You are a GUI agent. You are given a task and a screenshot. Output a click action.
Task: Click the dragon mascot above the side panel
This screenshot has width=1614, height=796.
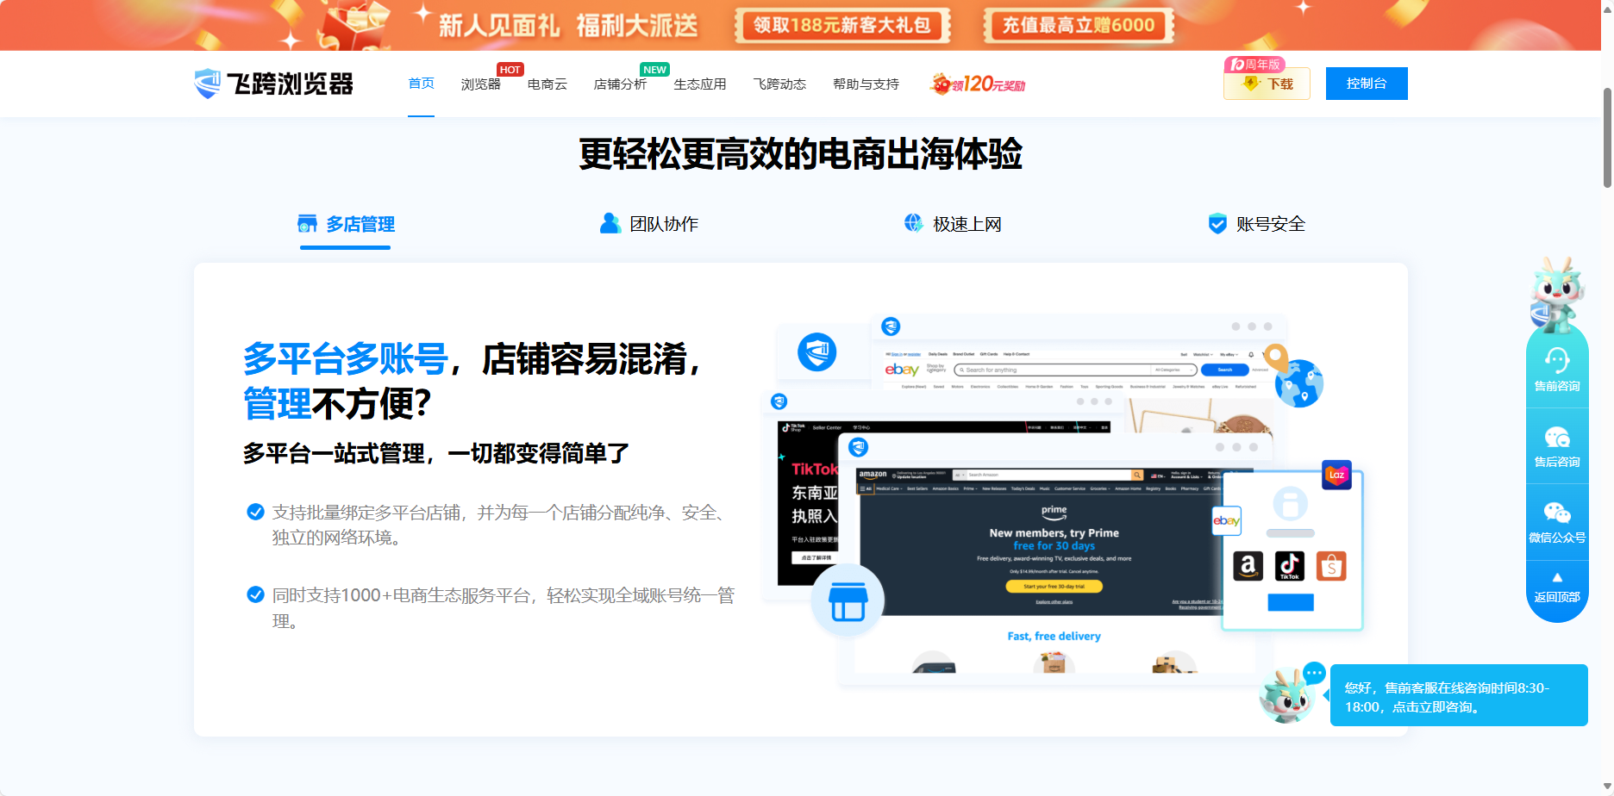tap(1557, 295)
